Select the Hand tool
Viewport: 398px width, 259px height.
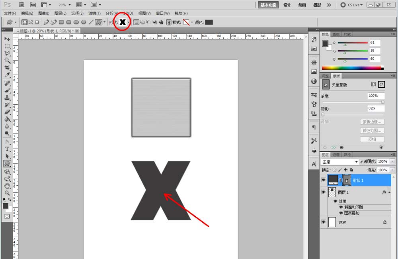pos(7,186)
